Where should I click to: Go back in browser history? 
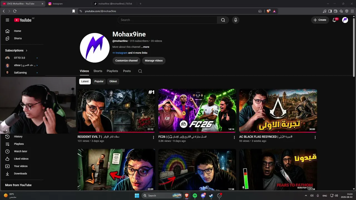tap(4, 11)
